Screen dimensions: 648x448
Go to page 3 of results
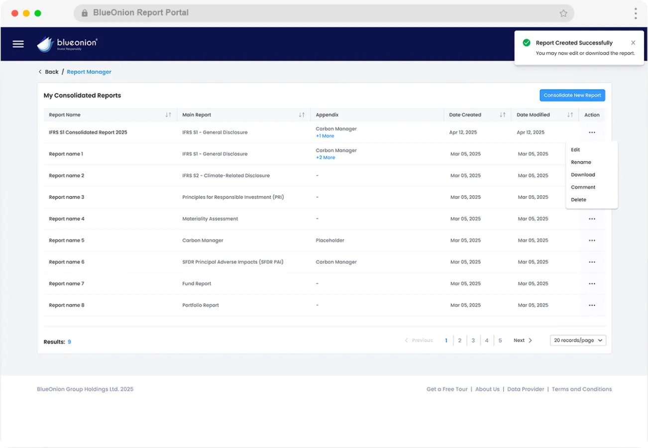(x=473, y=340)
